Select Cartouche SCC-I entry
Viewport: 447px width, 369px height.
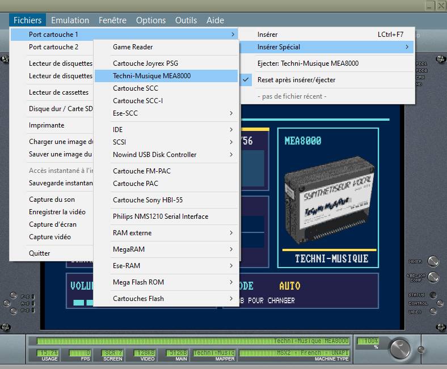tap(166, 101)
